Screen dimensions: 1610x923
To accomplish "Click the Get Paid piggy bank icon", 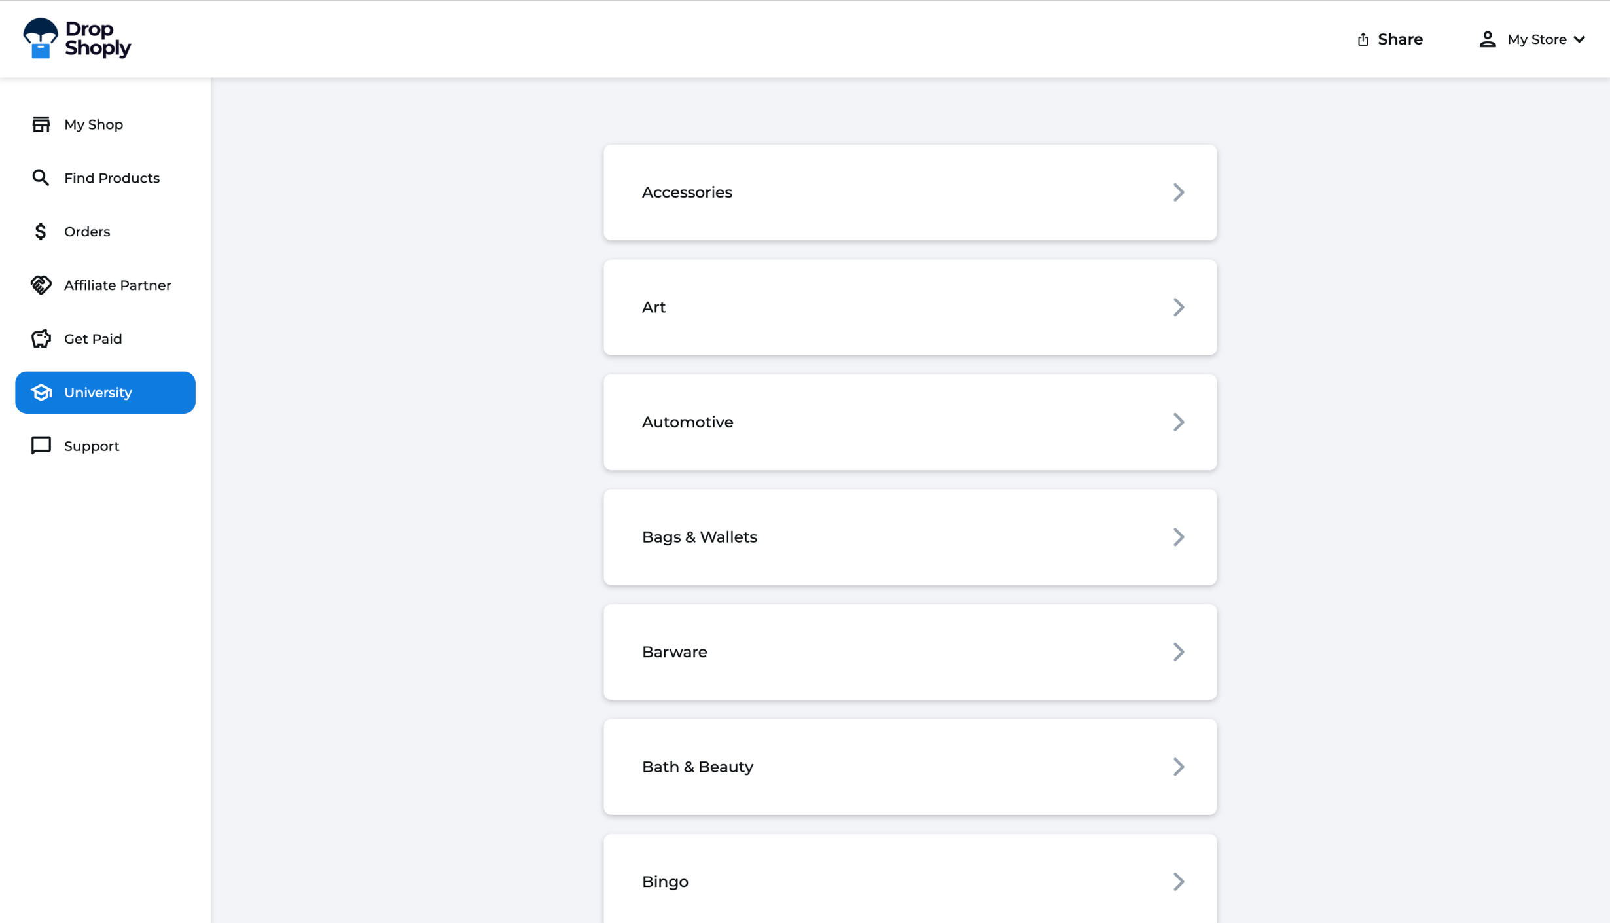I will 41,339.
